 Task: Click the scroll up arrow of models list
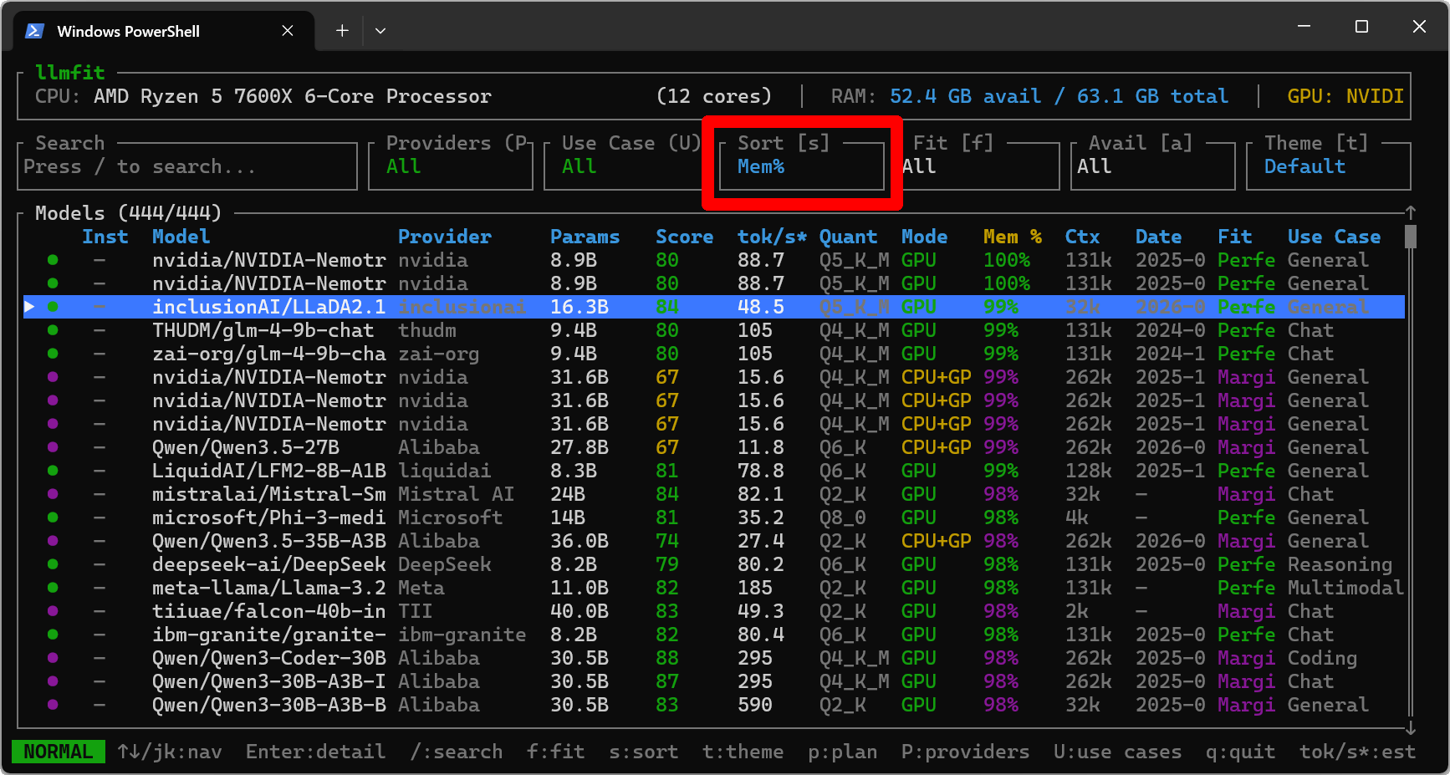click(1410, 212)
